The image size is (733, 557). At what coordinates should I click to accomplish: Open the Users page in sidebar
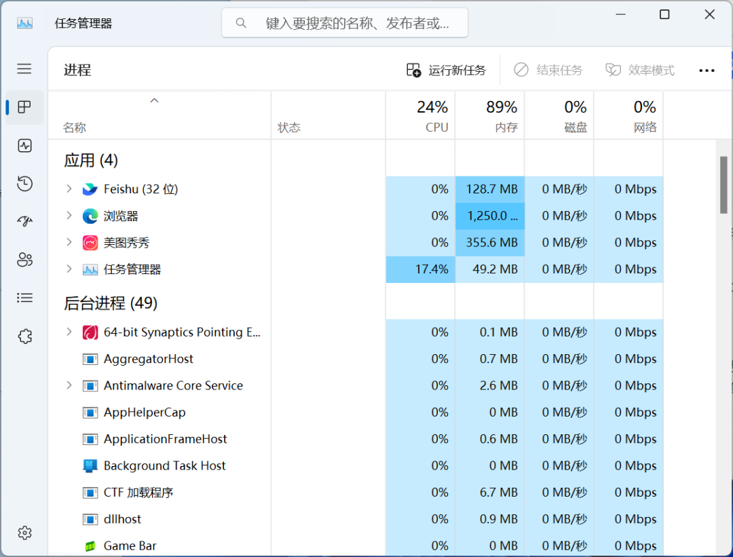tap(24, 259)
